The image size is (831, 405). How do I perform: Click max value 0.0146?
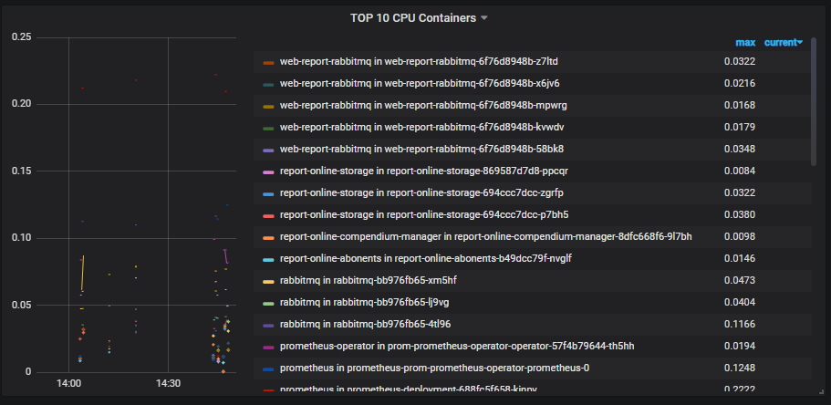[x=740, y=259]
